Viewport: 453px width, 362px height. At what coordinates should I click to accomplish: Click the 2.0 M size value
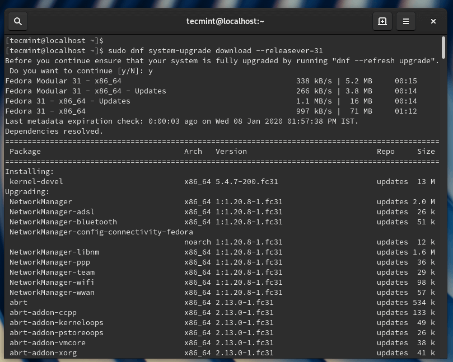423,202
